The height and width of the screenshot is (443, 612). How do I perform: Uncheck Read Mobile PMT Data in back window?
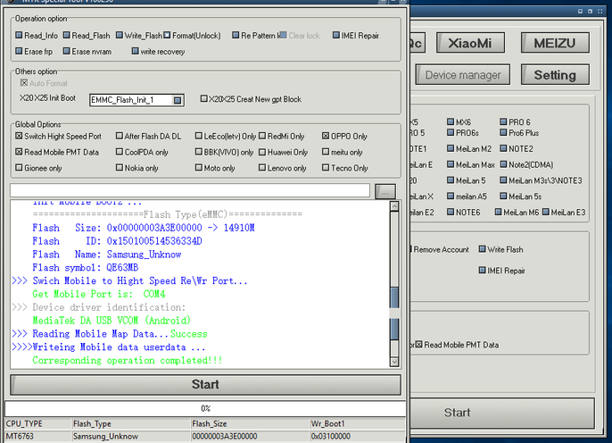(x=419, y=344)
